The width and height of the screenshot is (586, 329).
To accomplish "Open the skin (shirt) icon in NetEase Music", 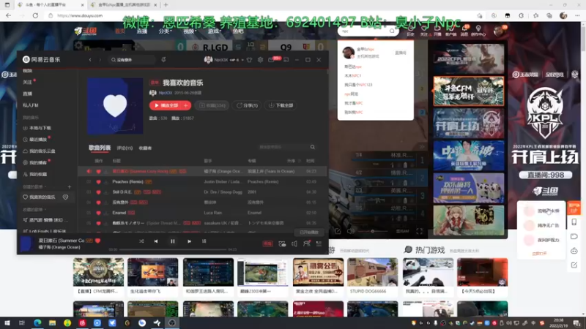I will pos(249,60).
